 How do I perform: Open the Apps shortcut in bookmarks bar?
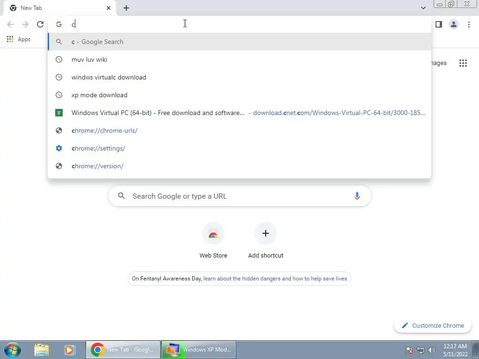[x=19, y=39]
